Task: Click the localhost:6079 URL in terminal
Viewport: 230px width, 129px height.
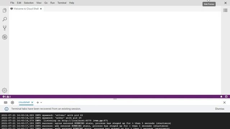Action: pyautogui.click(x=77, y=121)
